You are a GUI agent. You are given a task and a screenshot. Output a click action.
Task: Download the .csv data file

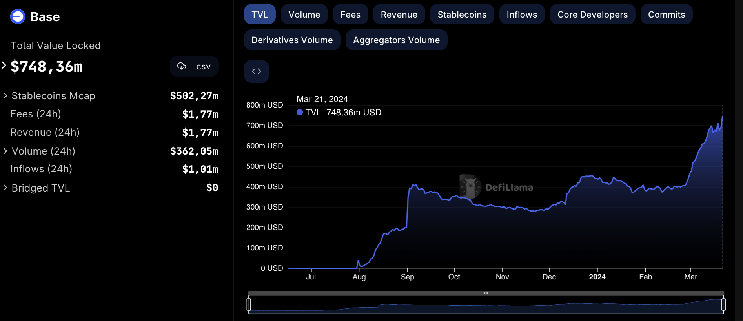[194, 66]
